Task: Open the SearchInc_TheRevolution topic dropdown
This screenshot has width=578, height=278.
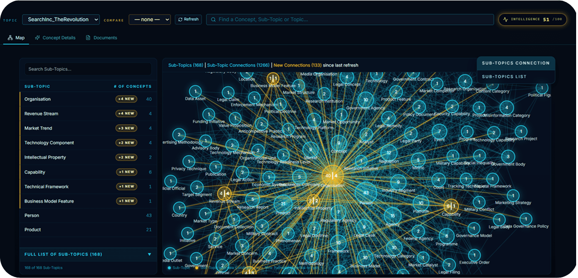Action: (x=61, y=20)
